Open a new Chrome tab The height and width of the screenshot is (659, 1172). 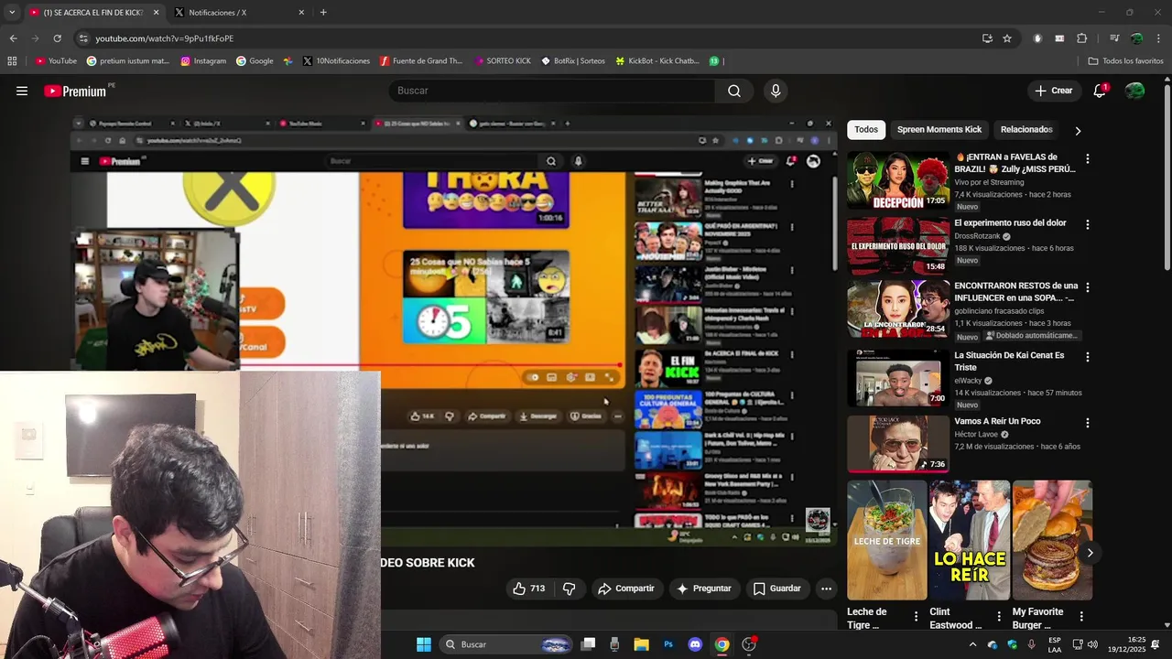(323, 13)
